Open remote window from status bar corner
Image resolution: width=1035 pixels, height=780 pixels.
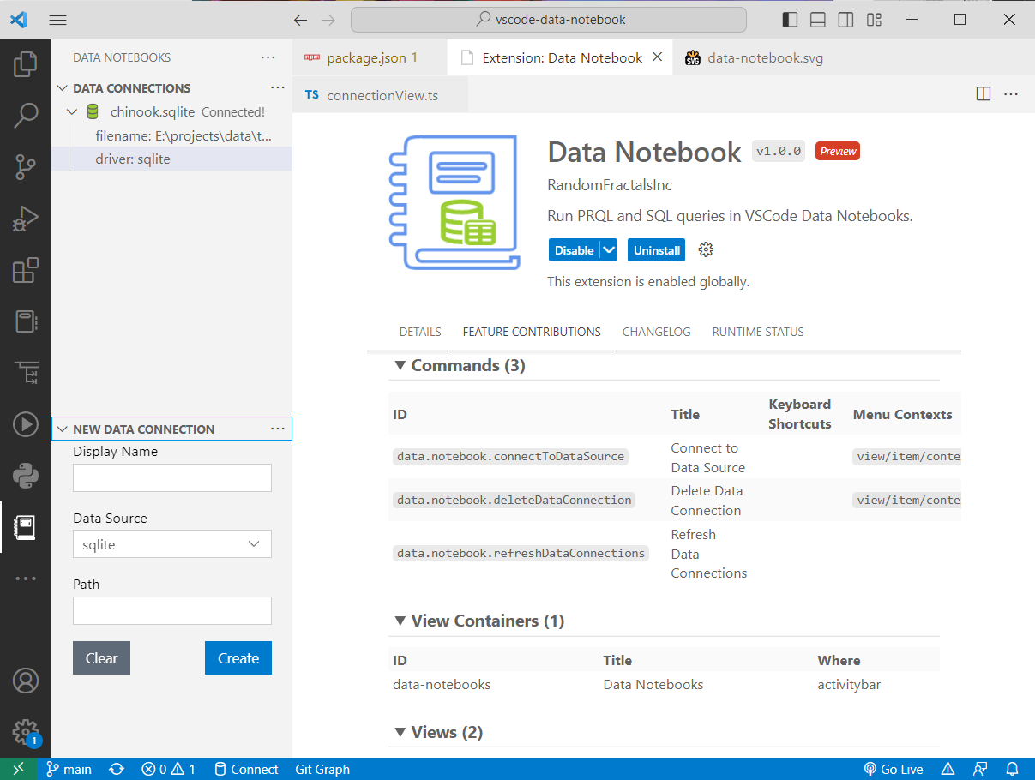(x=19, y=769)
